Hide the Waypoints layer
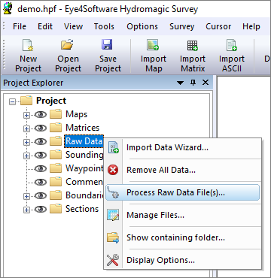 tap(41, 168)
